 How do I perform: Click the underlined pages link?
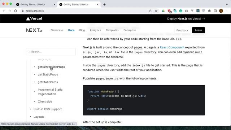tap(138, 47)
